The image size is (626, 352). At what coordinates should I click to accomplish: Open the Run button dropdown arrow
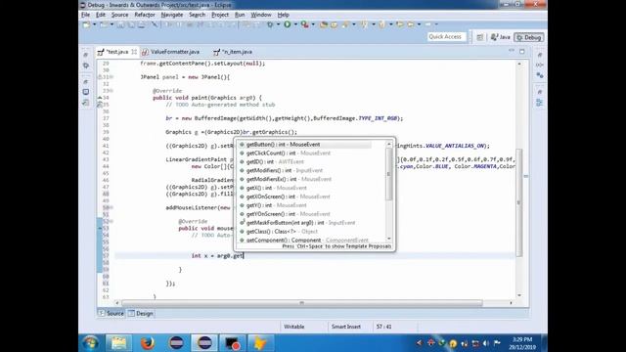[x=295, y=24]
